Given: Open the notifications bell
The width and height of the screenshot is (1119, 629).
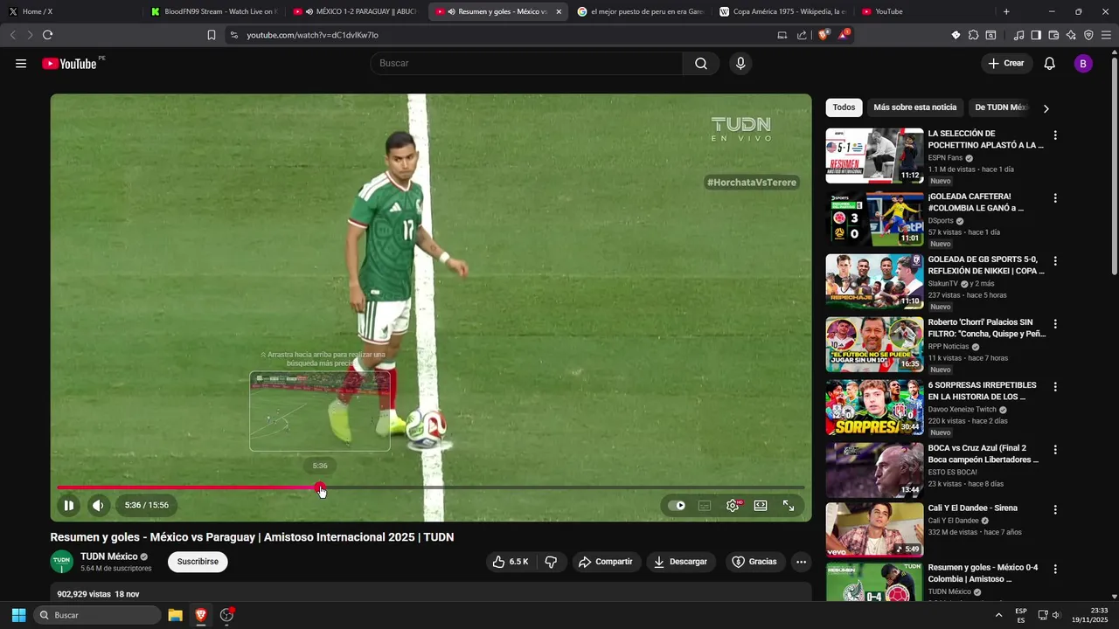Looking at the screenshot, I should 1050,63.
